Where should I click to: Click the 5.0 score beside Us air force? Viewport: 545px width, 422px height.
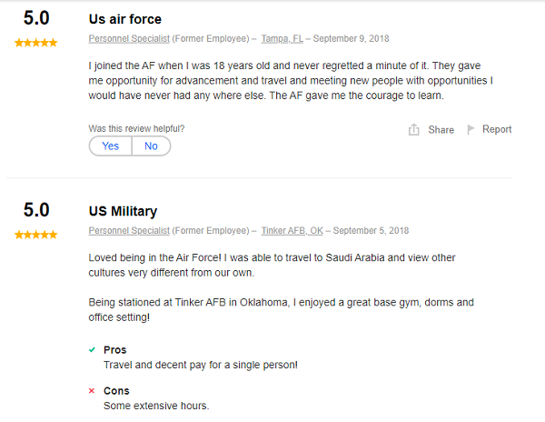coord(36,19)
